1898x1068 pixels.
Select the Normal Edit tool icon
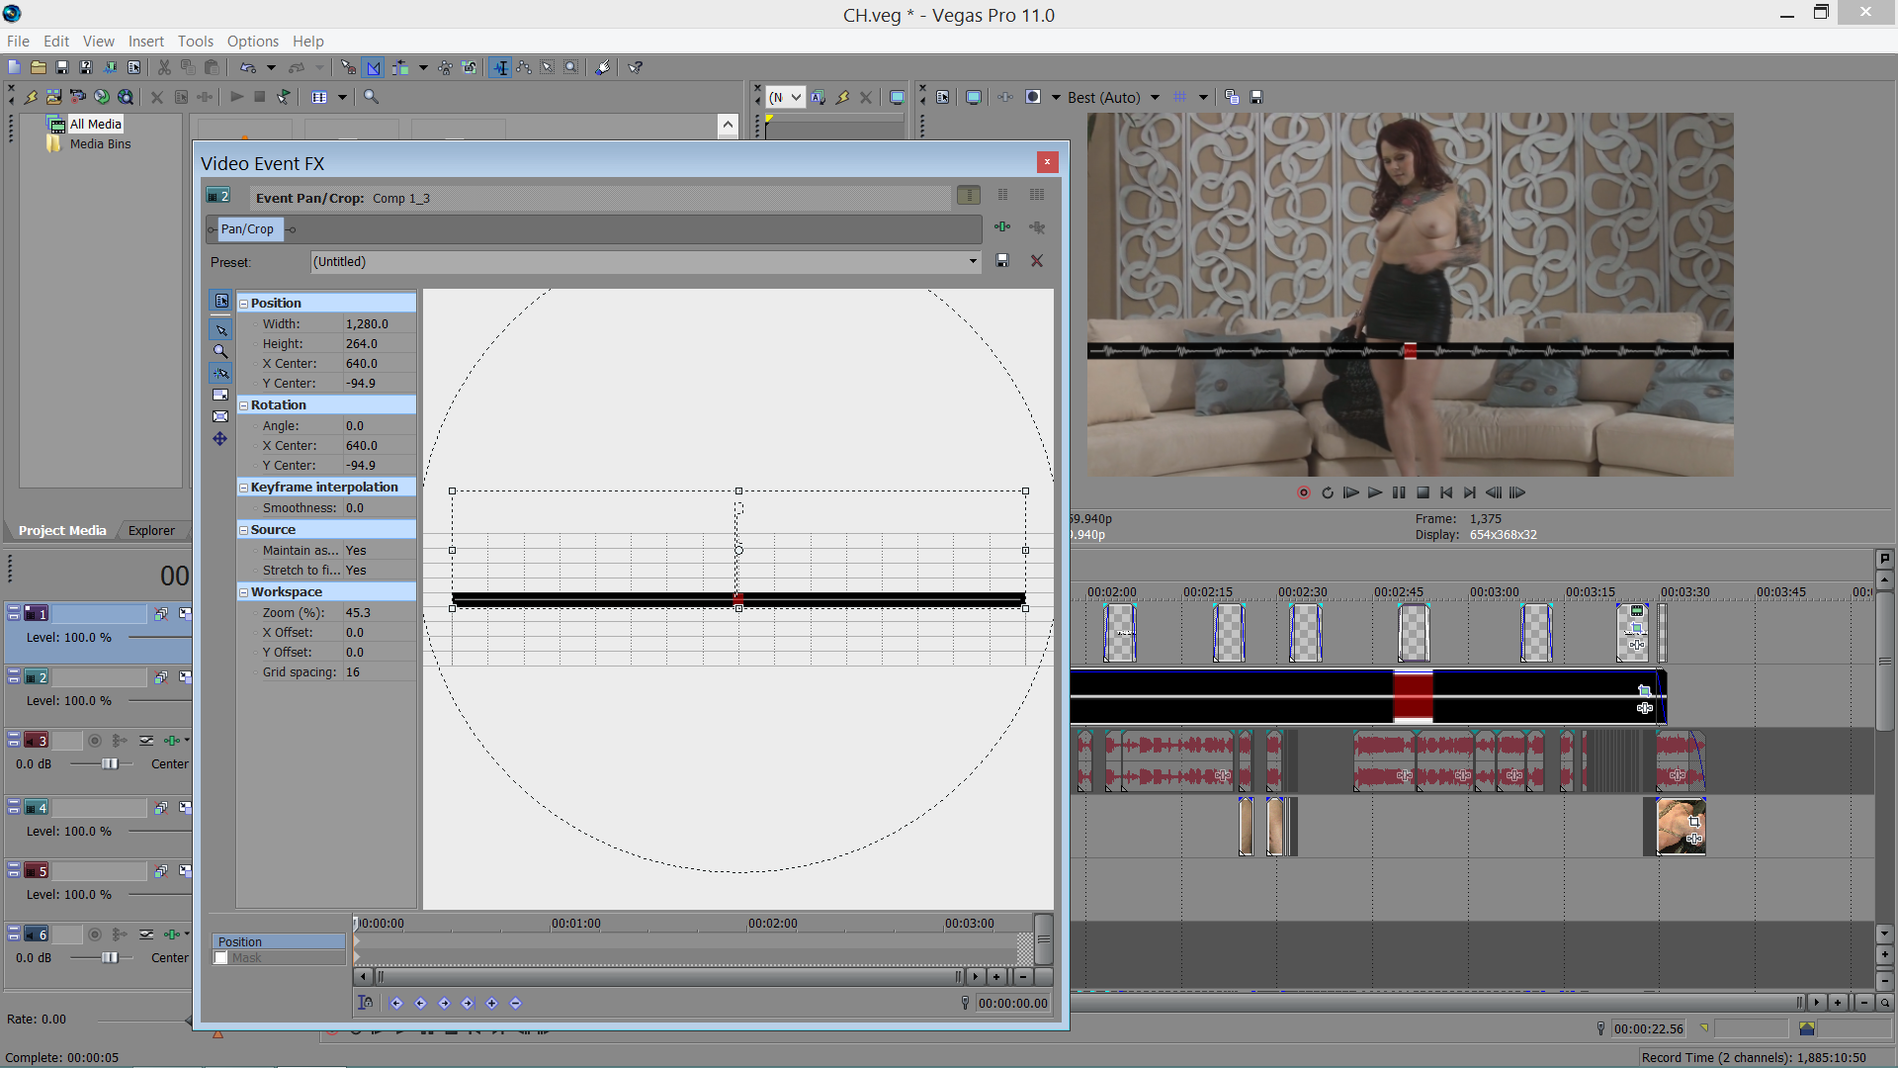pyautogui.click(x=501, y=67)
